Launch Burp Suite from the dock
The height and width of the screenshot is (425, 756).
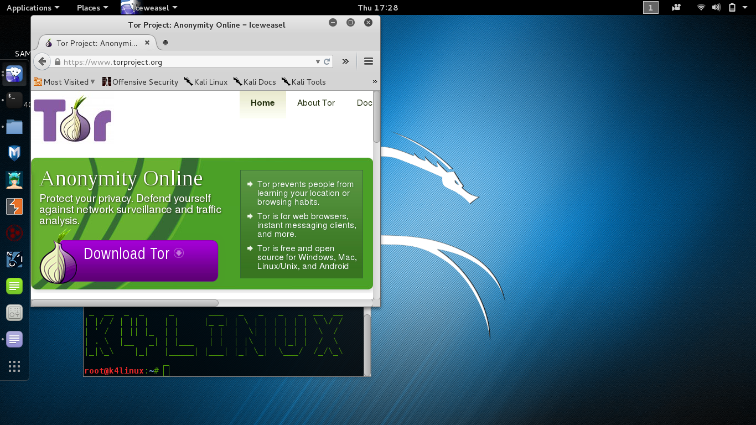pyautogui.click(x=14, y=206)
